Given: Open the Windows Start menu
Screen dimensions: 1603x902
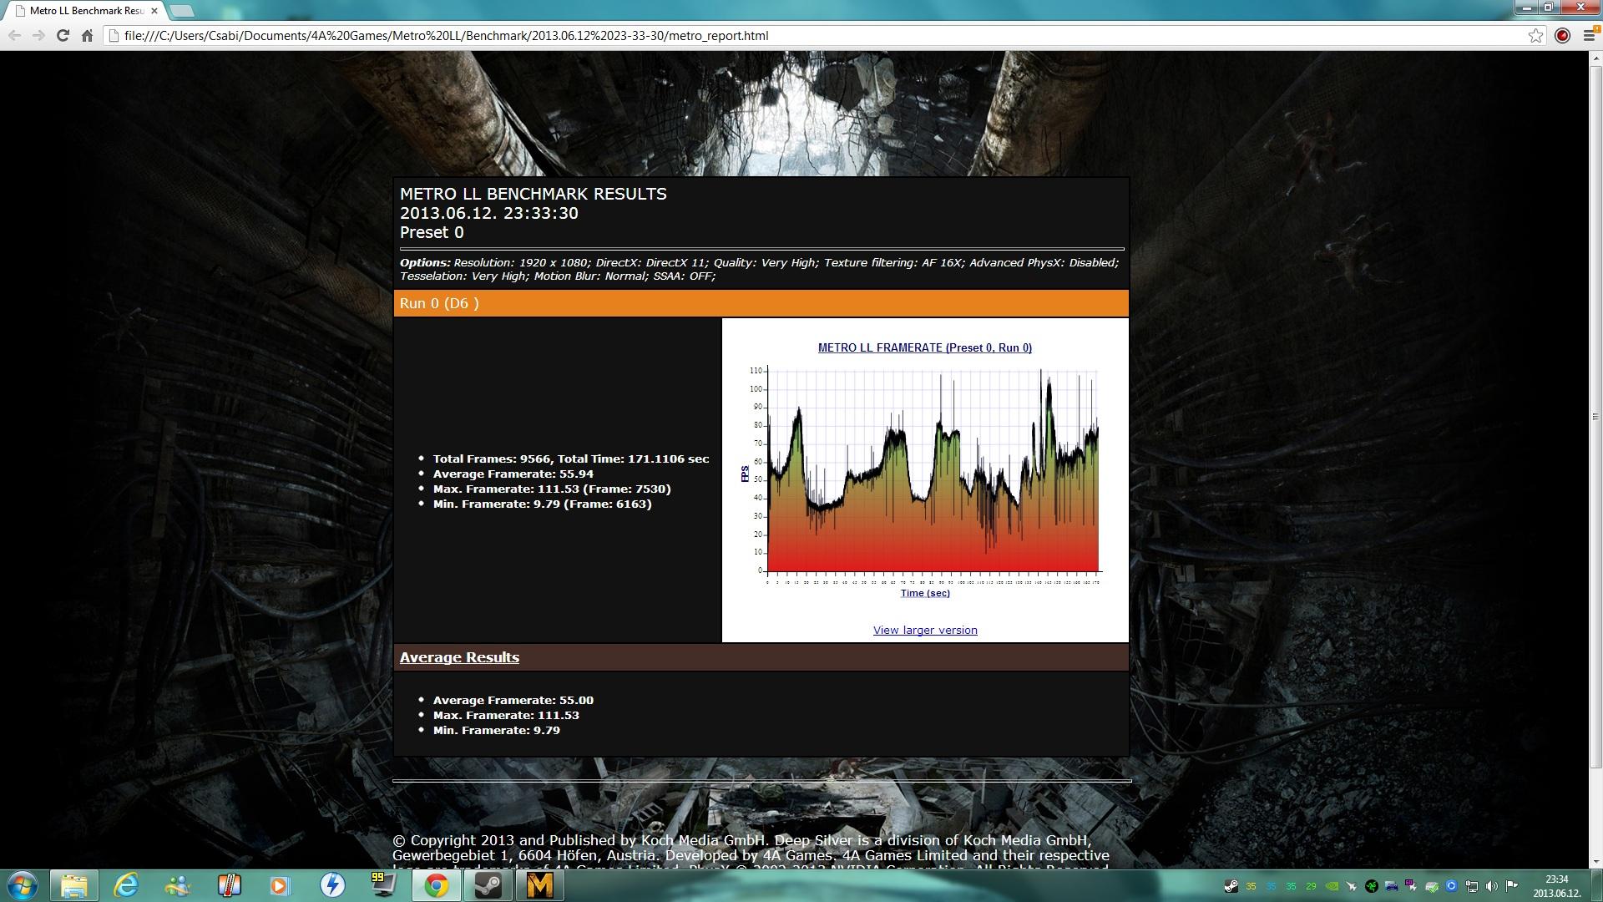Looking at the screenshot, I should pyautogui.click(x=23, y=885).
